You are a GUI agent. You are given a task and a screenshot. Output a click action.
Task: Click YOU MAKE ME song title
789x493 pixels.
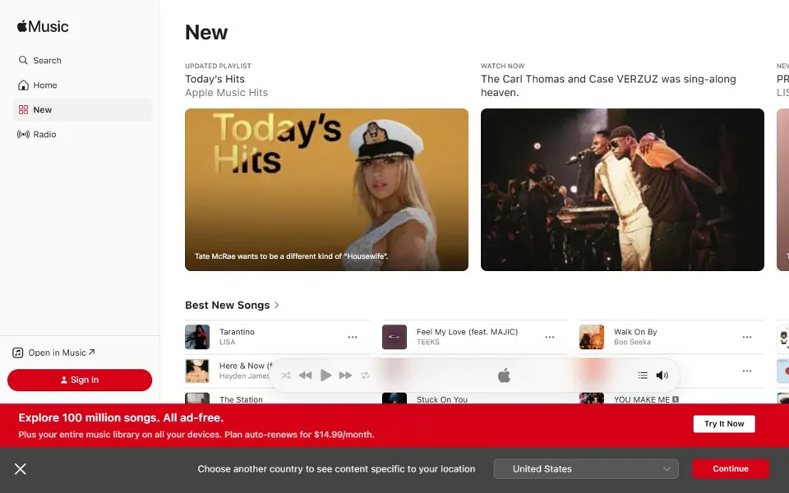(x=642, y=399)
